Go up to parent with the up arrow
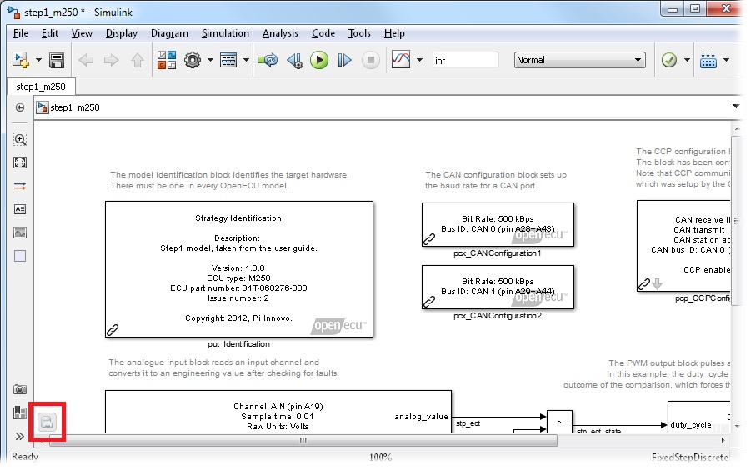 coord(138,60)
